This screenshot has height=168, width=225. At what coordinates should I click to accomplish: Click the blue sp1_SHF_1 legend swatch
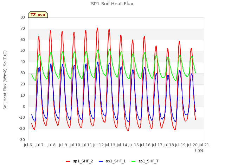point(101,162)
